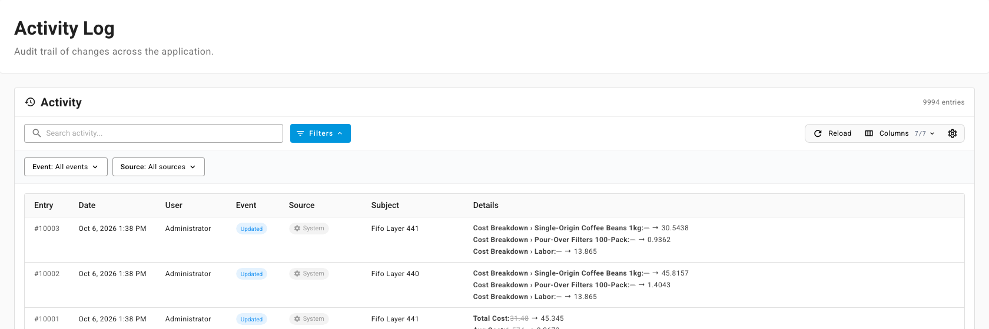Viewport: 989px width, 329px height.
Task: Sort by the Entry column header
Action: click(x=44, y=205)
